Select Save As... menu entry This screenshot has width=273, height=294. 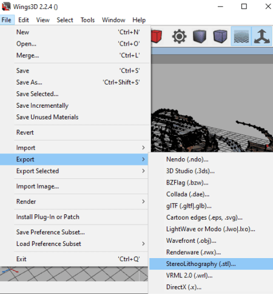[75, 82]
